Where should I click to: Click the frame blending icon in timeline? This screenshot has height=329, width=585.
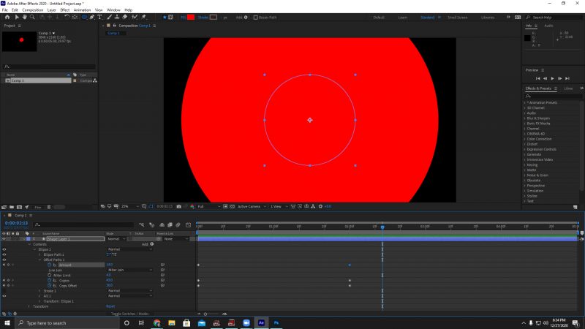coord(170,225)
